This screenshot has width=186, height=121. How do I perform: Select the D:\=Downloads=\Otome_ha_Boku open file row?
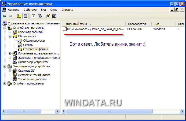94,29
